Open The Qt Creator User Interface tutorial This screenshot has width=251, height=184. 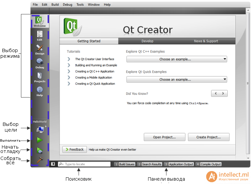[95, 59]
